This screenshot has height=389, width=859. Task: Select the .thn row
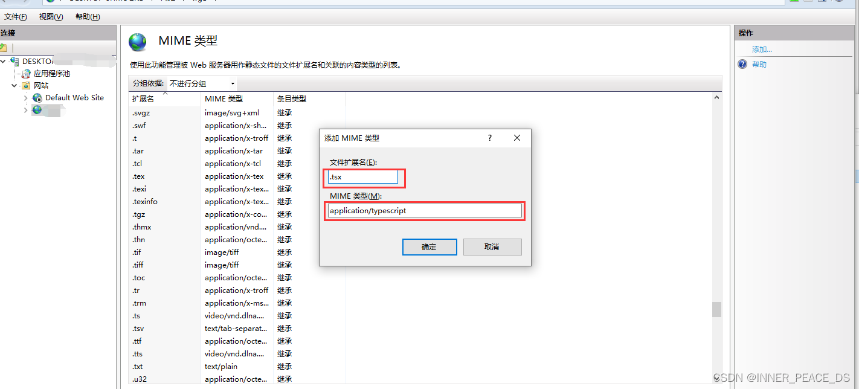coord(237,240)
